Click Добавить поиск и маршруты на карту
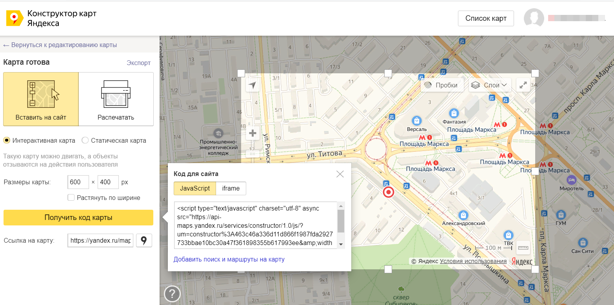 click(229, 259)
